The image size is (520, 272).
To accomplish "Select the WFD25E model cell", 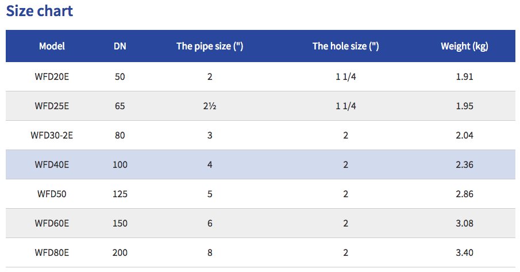I will [52, 106].
